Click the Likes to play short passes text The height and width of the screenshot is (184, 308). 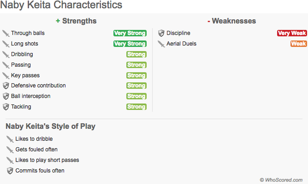(47, 160)
